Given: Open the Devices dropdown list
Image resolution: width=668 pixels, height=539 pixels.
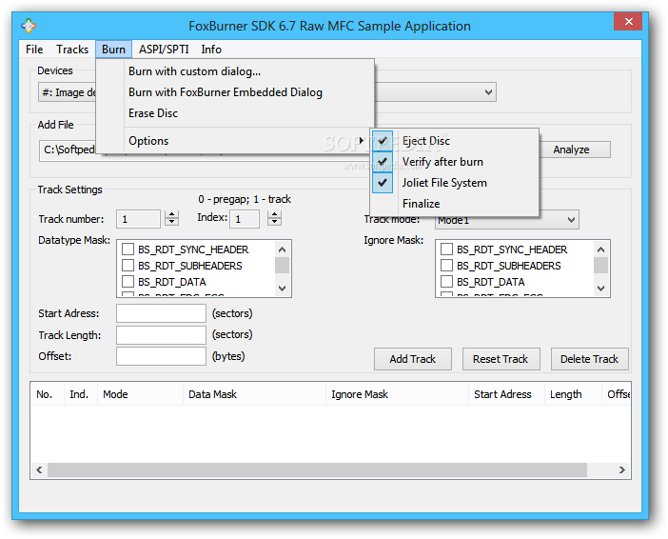Looking at the screenshot, I should [x=489, y=92].
